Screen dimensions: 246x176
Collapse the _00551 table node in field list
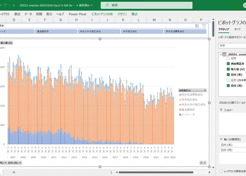tap(221, 54)
